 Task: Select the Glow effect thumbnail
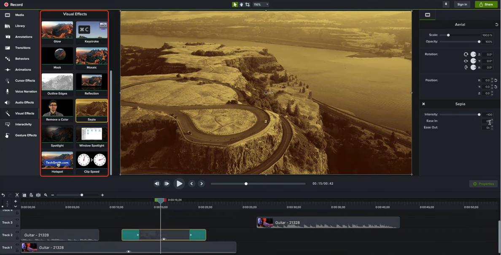(x=57, y=30)
